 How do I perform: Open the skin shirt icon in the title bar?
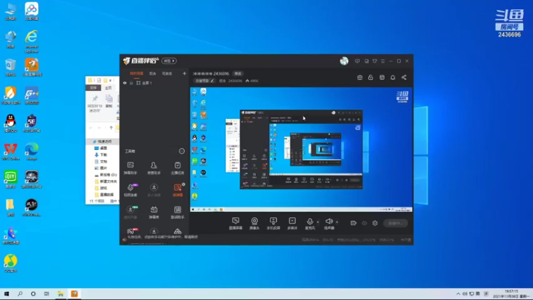pyautogui.click(x=374, y=61)
